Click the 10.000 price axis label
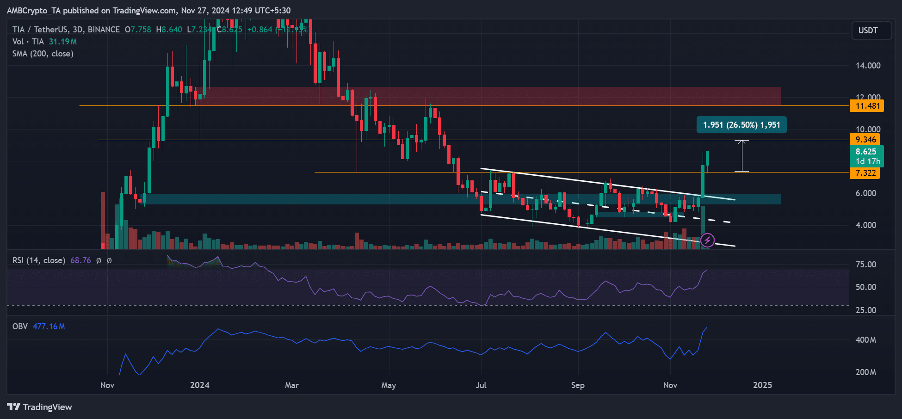Image resolution: width=902 pixels, height=419 pixels. click(868, 129)
